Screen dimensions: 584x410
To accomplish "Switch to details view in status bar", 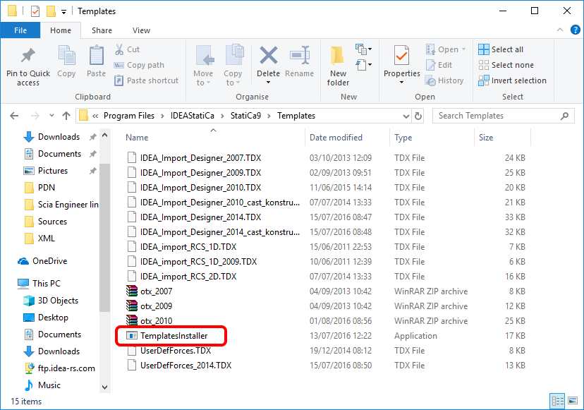I will click(x=558, y=402).
